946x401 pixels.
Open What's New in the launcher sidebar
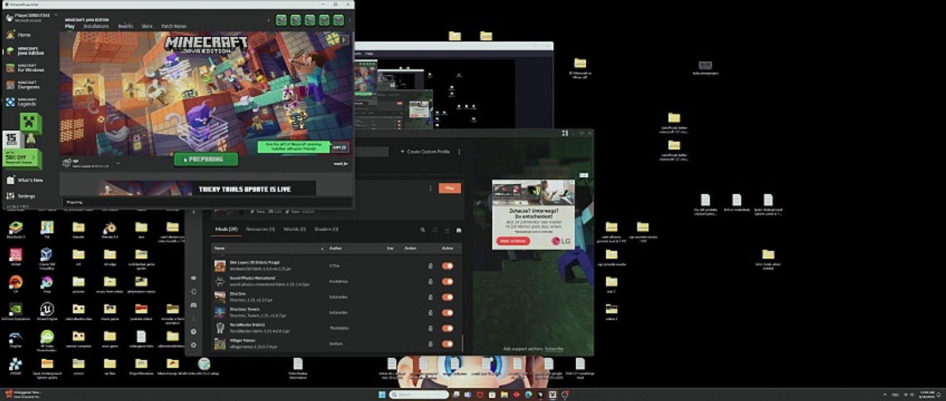(26, 180)
